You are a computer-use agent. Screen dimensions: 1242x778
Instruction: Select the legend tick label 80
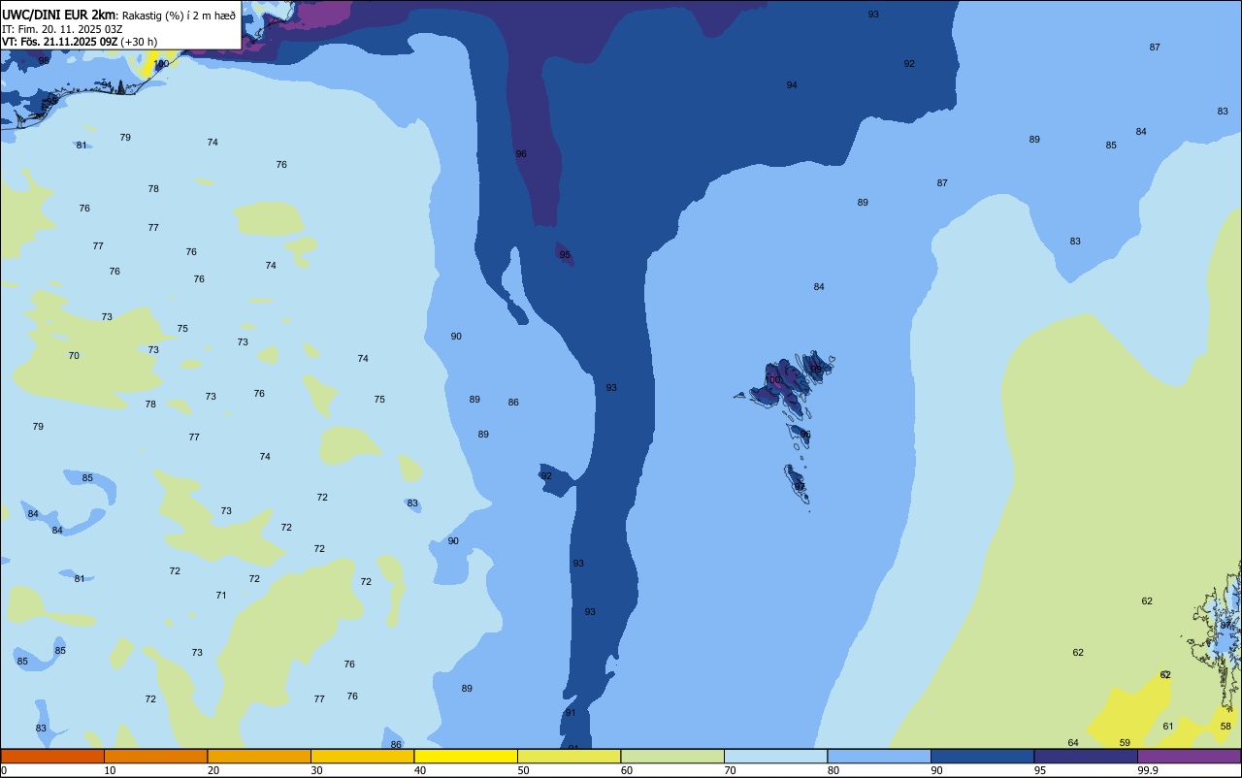click(x=833, y=770)
